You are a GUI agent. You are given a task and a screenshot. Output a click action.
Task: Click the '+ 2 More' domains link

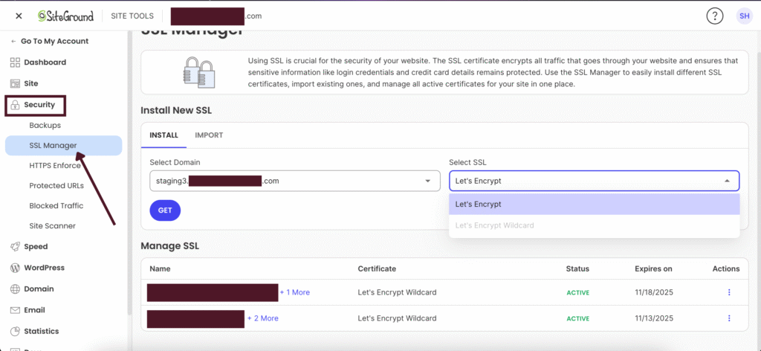(x=263, y=318)
